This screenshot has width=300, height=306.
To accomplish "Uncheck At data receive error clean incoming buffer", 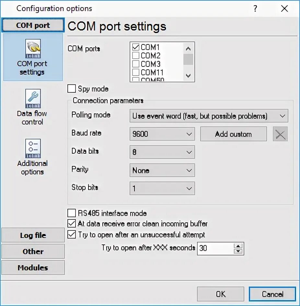I will point(72,224).
